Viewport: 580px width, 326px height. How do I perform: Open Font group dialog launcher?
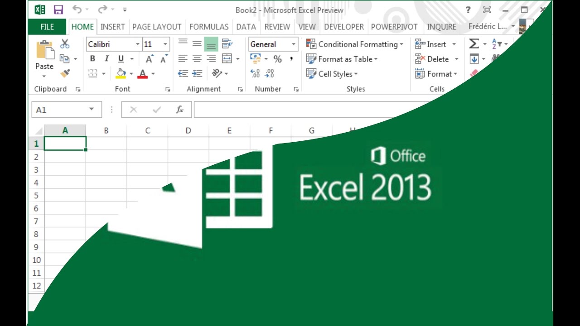point(168,89)
